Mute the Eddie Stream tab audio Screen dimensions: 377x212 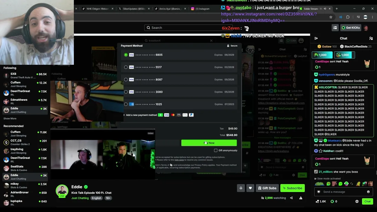click(325, 9)
